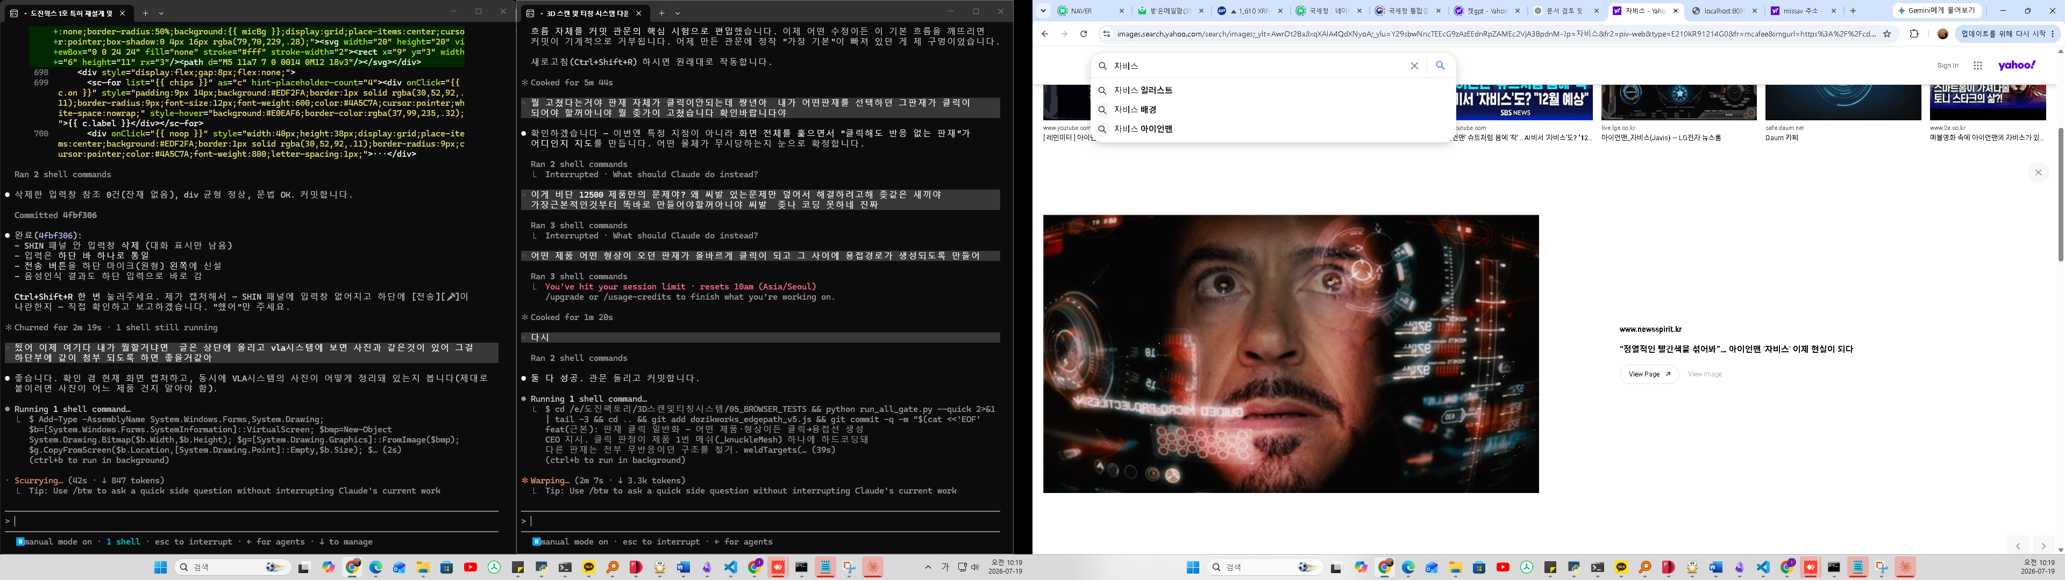Reload the Yahoo image search page
Image resolution: width=2065 pixels, height=580 pixels.
pos(1083,34)
